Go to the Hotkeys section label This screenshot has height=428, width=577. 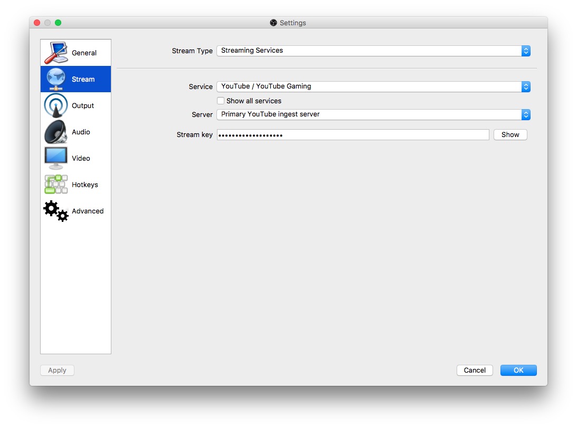pyautogui.click(x=84, y=184)
